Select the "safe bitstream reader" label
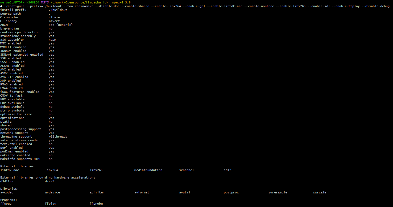The width and height of the screenshot is (393, 207). [x=20, y=140]
